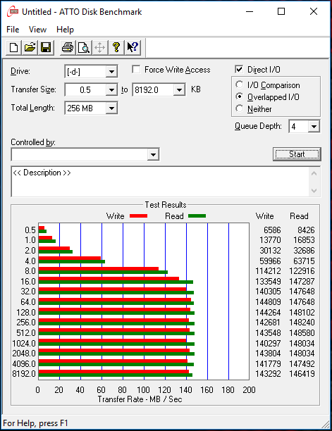The height and width of the screenshot is (431, 332).
Task: Click Description scrollbar up arrow
Action: click(314, 173)
